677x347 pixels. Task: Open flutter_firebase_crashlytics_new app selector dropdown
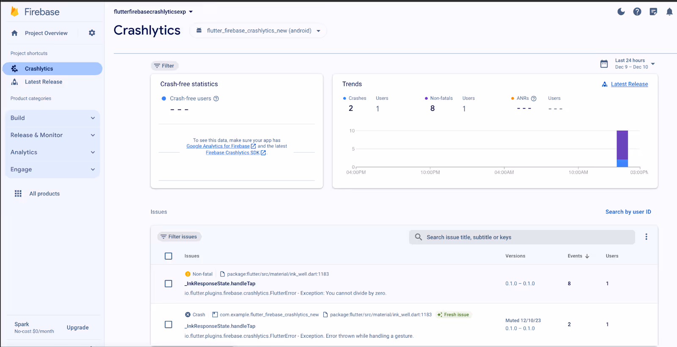pos(258,30)
